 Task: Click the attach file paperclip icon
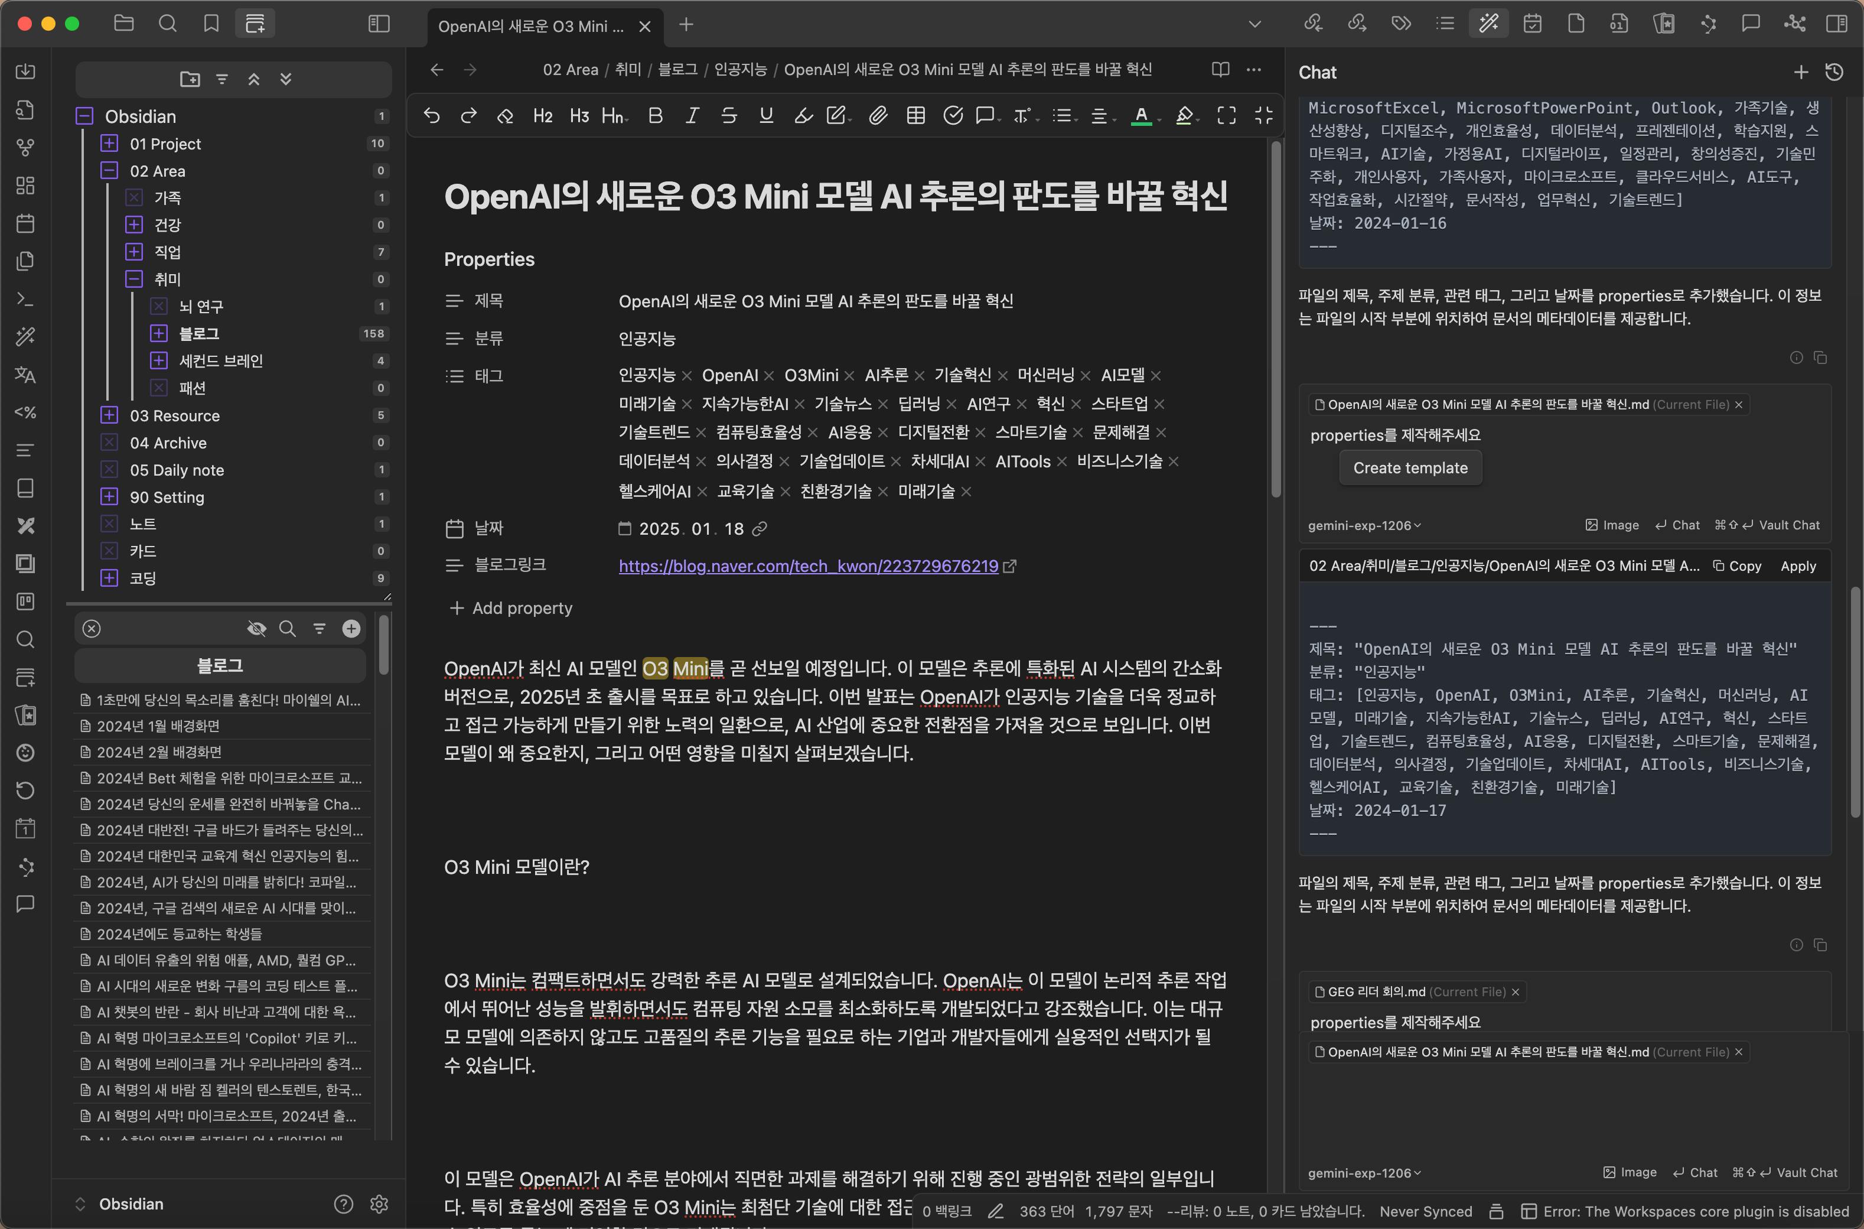click(878, 116)
